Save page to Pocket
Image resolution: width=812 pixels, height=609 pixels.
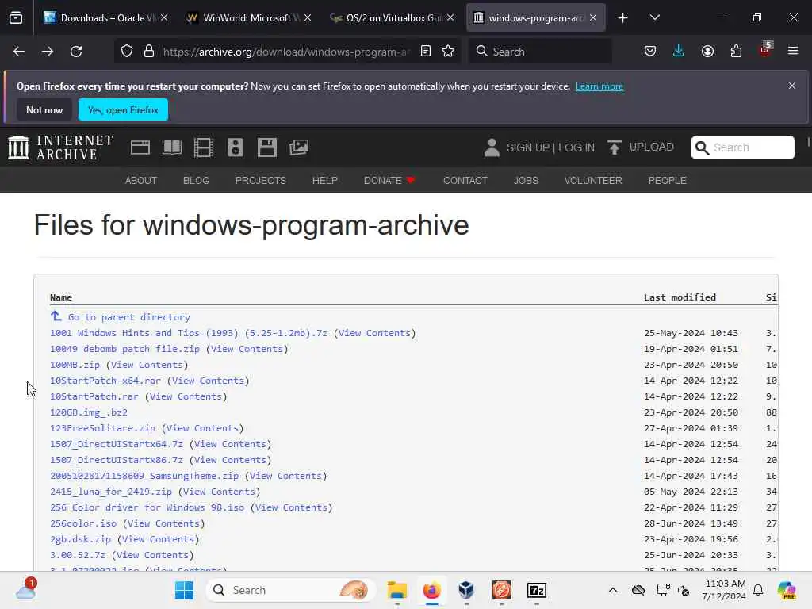(650, 52)
